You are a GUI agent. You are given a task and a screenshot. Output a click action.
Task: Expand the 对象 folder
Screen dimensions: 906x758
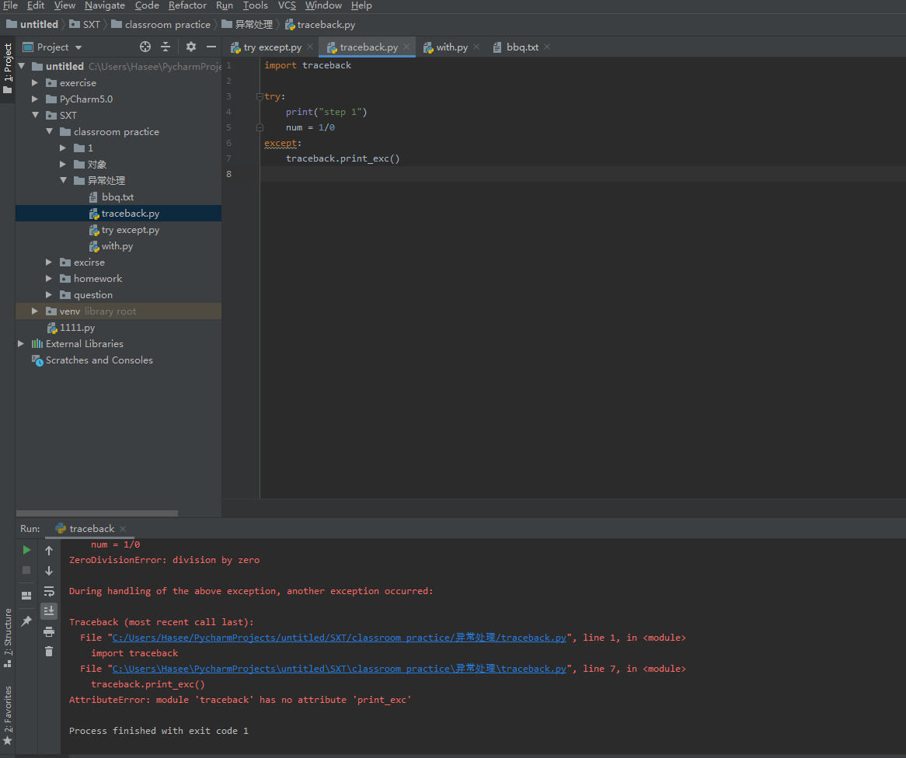point(63,164)
